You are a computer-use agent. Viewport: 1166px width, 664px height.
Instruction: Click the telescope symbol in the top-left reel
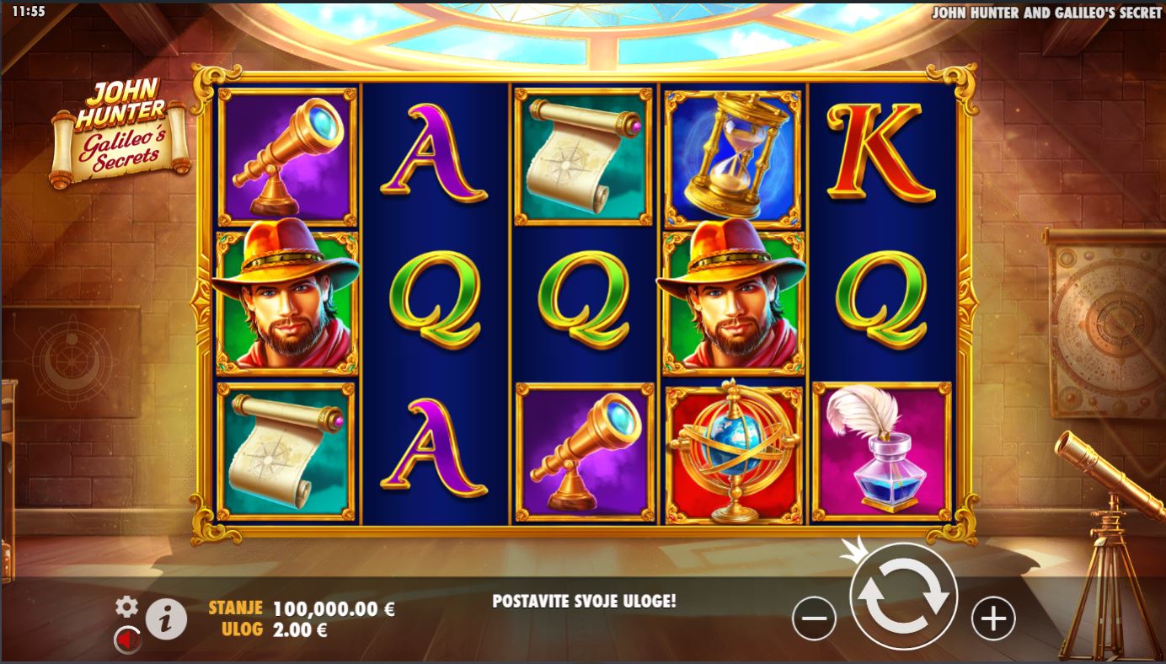click(287, 157)
